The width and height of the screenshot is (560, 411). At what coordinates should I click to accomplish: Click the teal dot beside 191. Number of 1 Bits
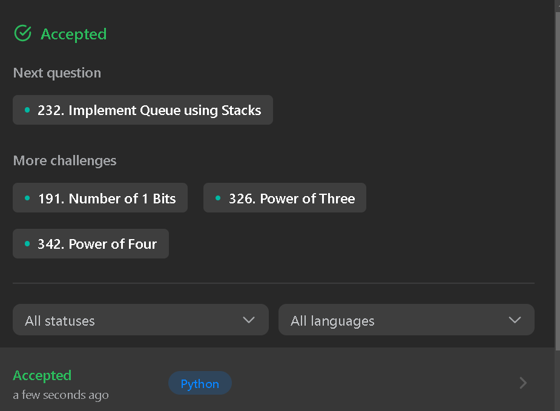point(27,198)
